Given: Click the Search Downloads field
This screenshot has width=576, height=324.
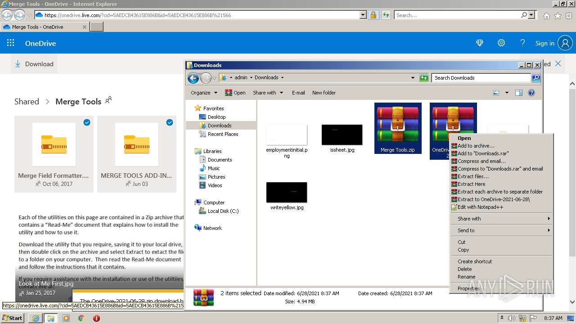Looking at the screenshot, I should [481, 78].
